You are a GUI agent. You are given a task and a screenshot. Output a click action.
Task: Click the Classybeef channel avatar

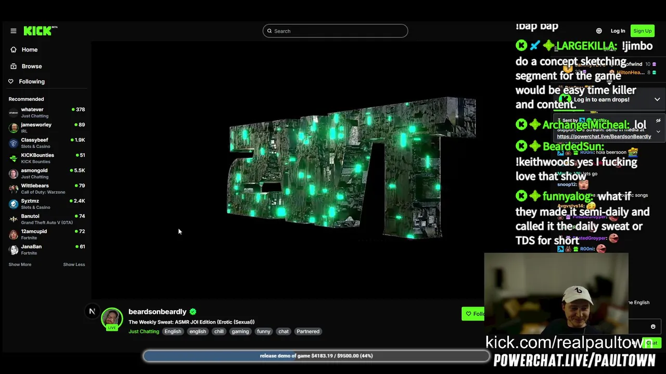coord(14,143)
